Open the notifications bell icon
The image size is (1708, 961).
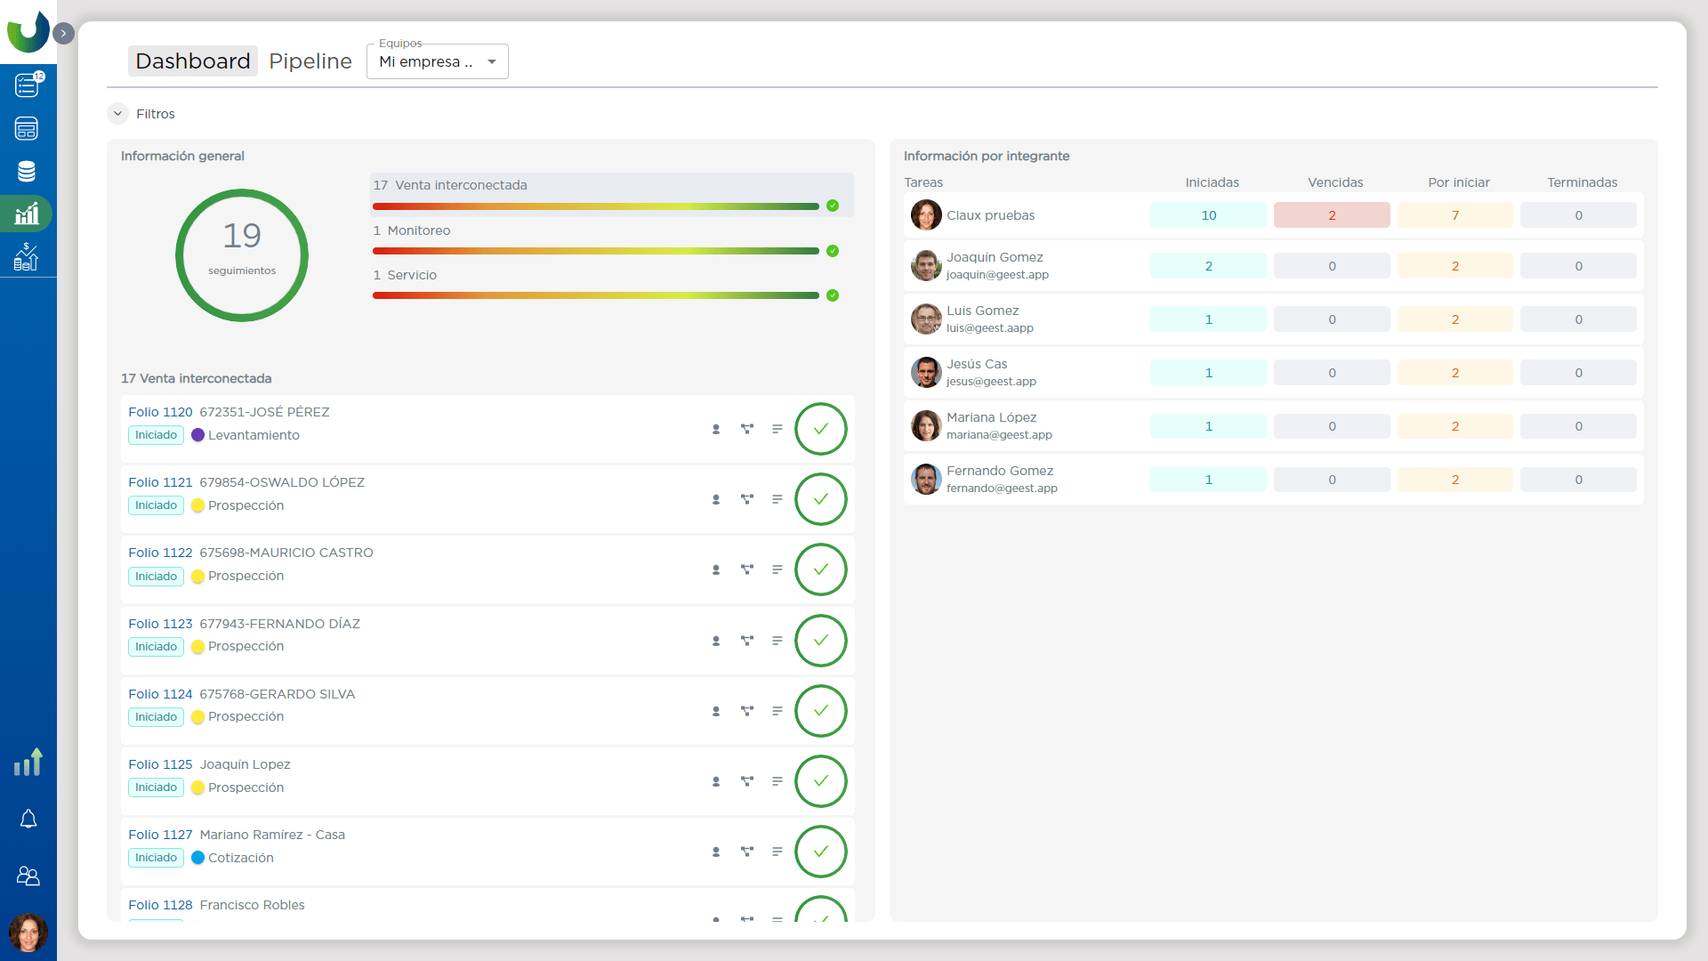(28, 819)
